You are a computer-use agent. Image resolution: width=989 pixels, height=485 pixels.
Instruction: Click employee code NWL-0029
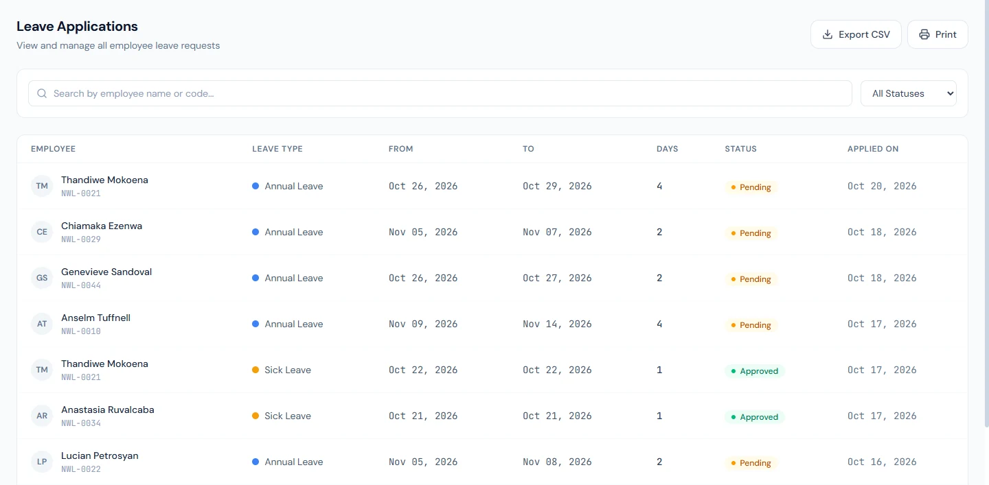click(x=81, y=239)
